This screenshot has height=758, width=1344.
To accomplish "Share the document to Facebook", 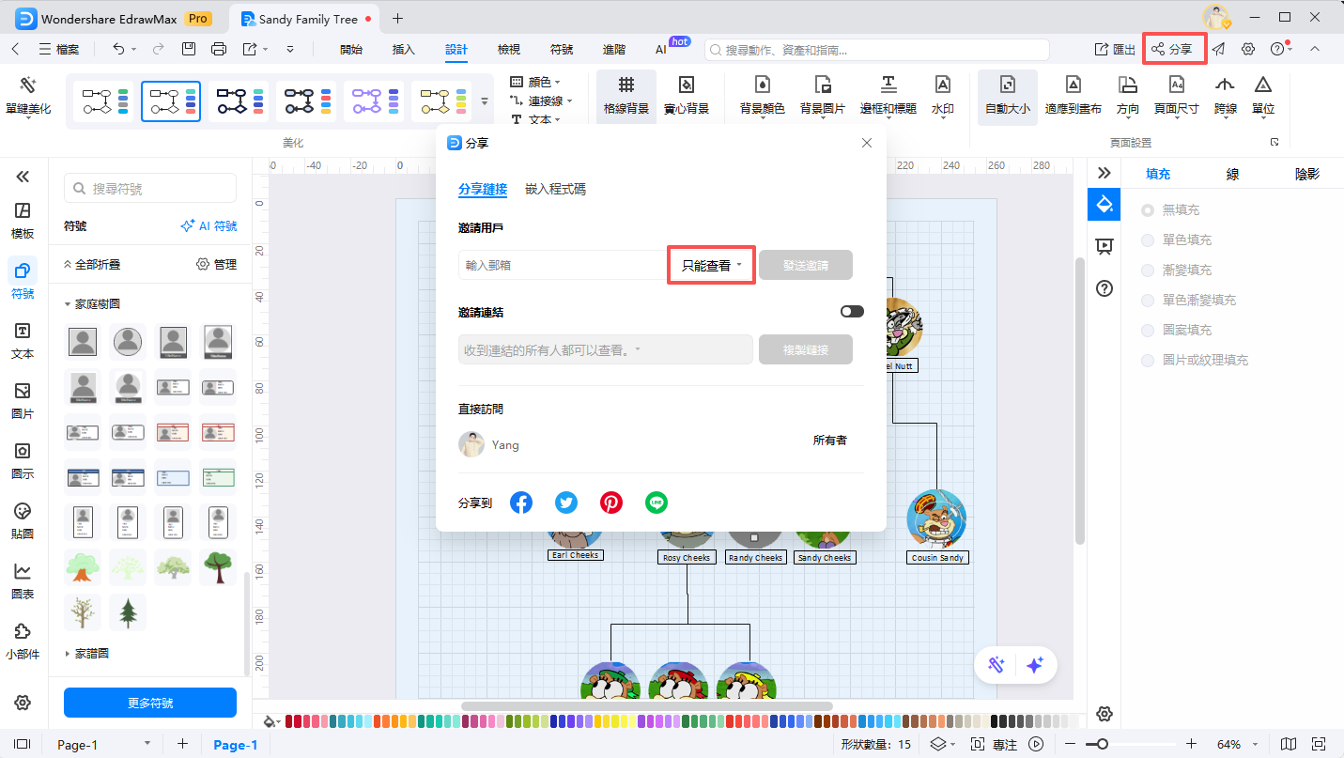I will (521, 502).
